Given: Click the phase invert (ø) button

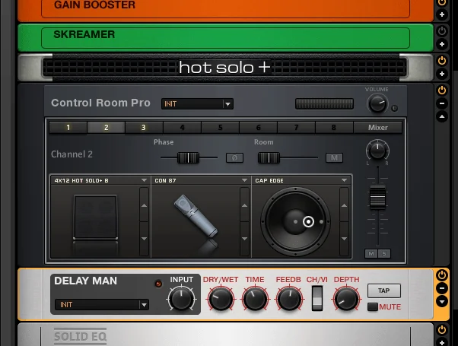Looking at the screenshot, I should click(x=234, y=158).
